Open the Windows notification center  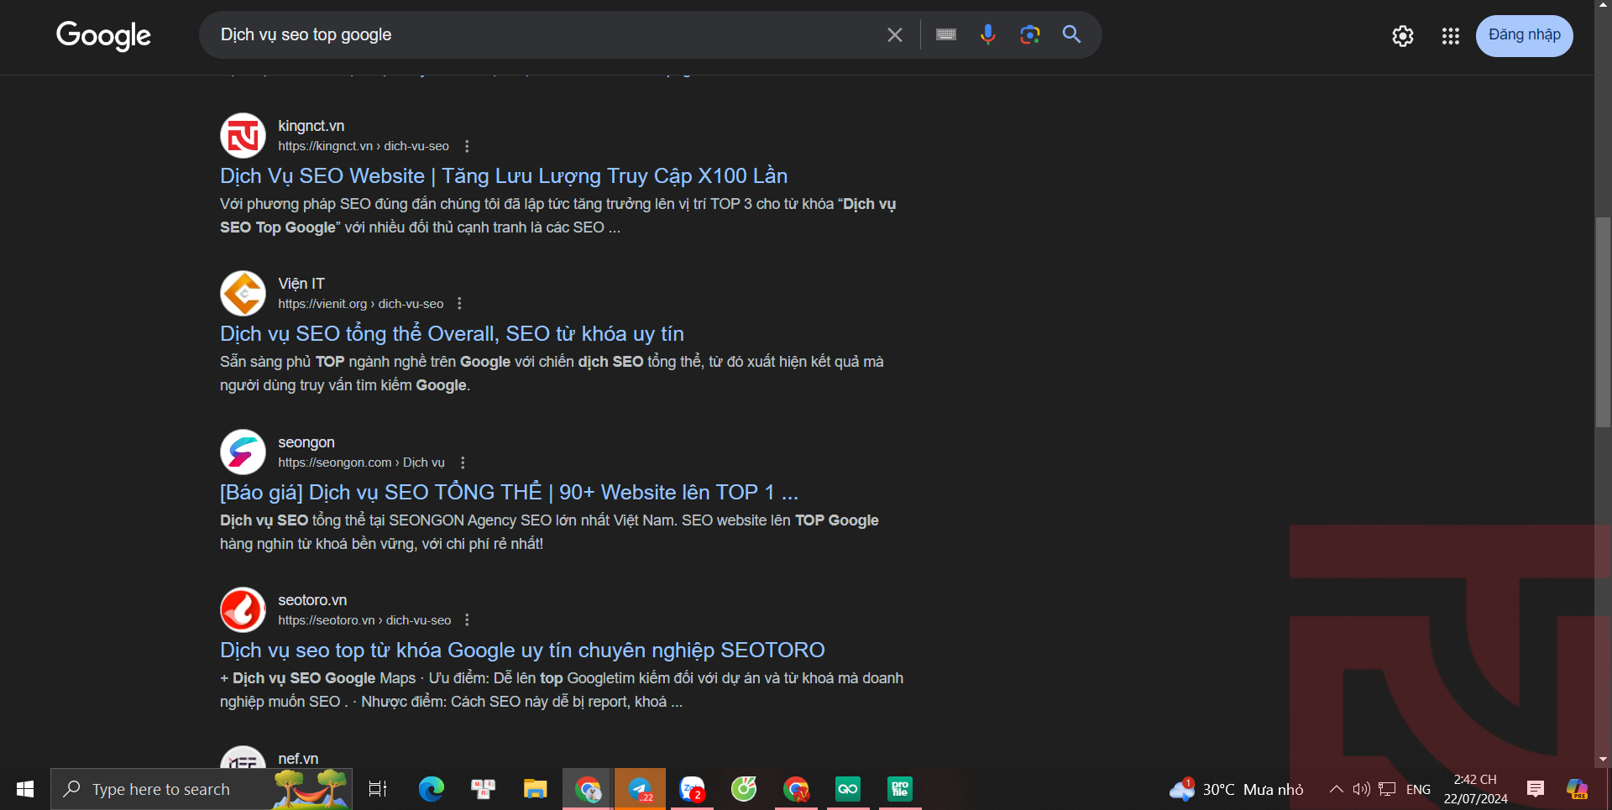coord(1536,789)
